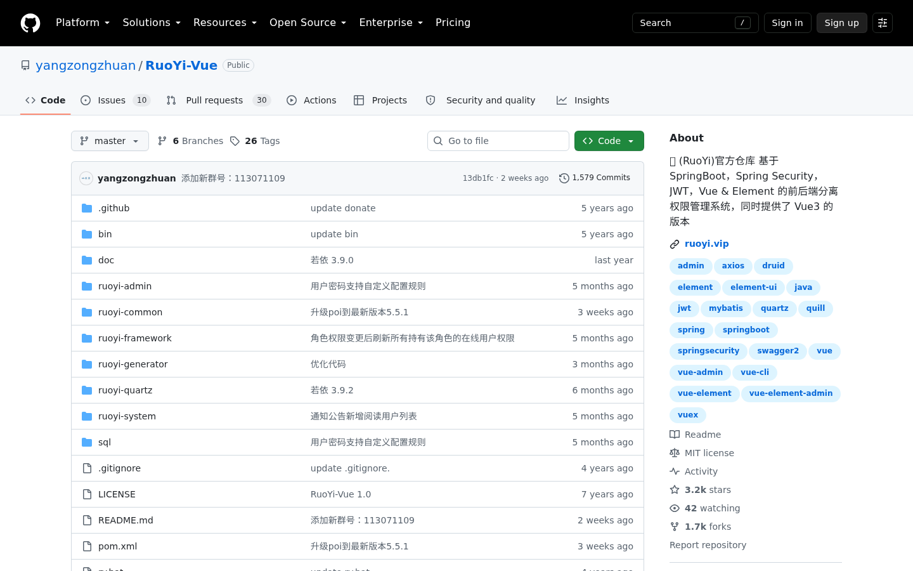Click the Report repository link
The width and height of the screenshot is (913, 571).
[x=708, y=545]
